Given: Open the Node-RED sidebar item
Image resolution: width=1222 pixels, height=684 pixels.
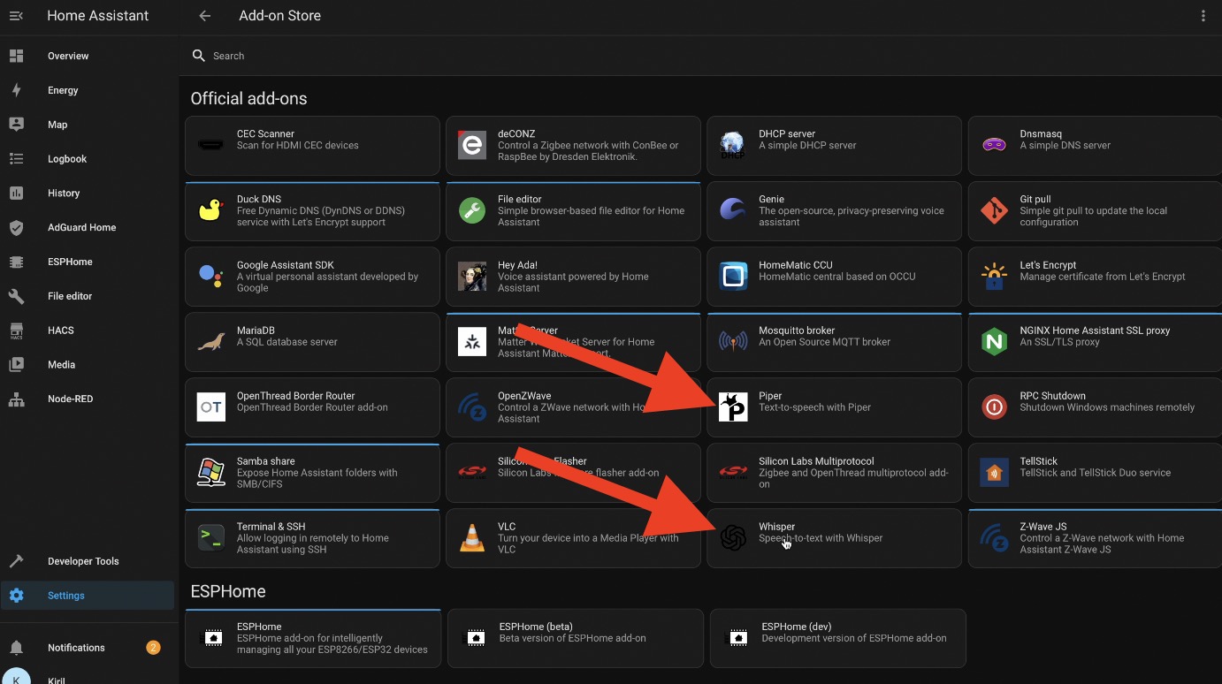Looking at the screenshot, I should (x=88, y=399).
